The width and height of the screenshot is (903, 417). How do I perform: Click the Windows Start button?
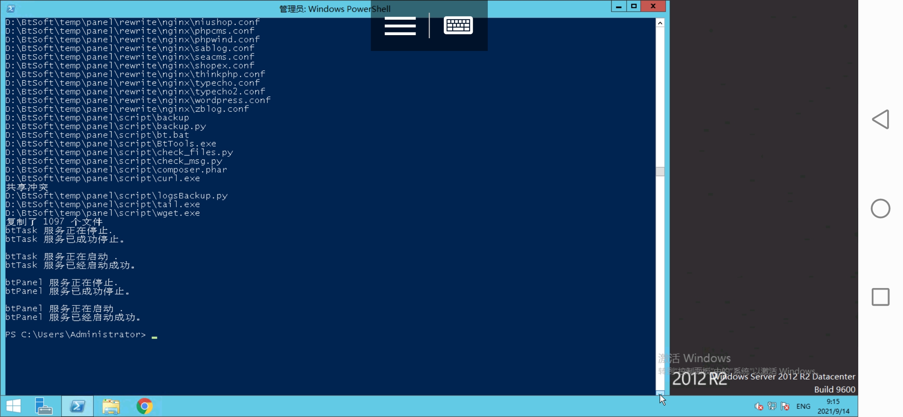pyautogui.click(x=14, y=406)
